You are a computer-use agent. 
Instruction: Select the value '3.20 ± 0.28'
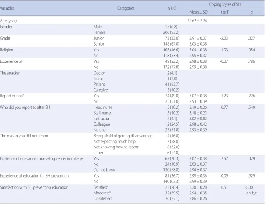click(198, 187)
